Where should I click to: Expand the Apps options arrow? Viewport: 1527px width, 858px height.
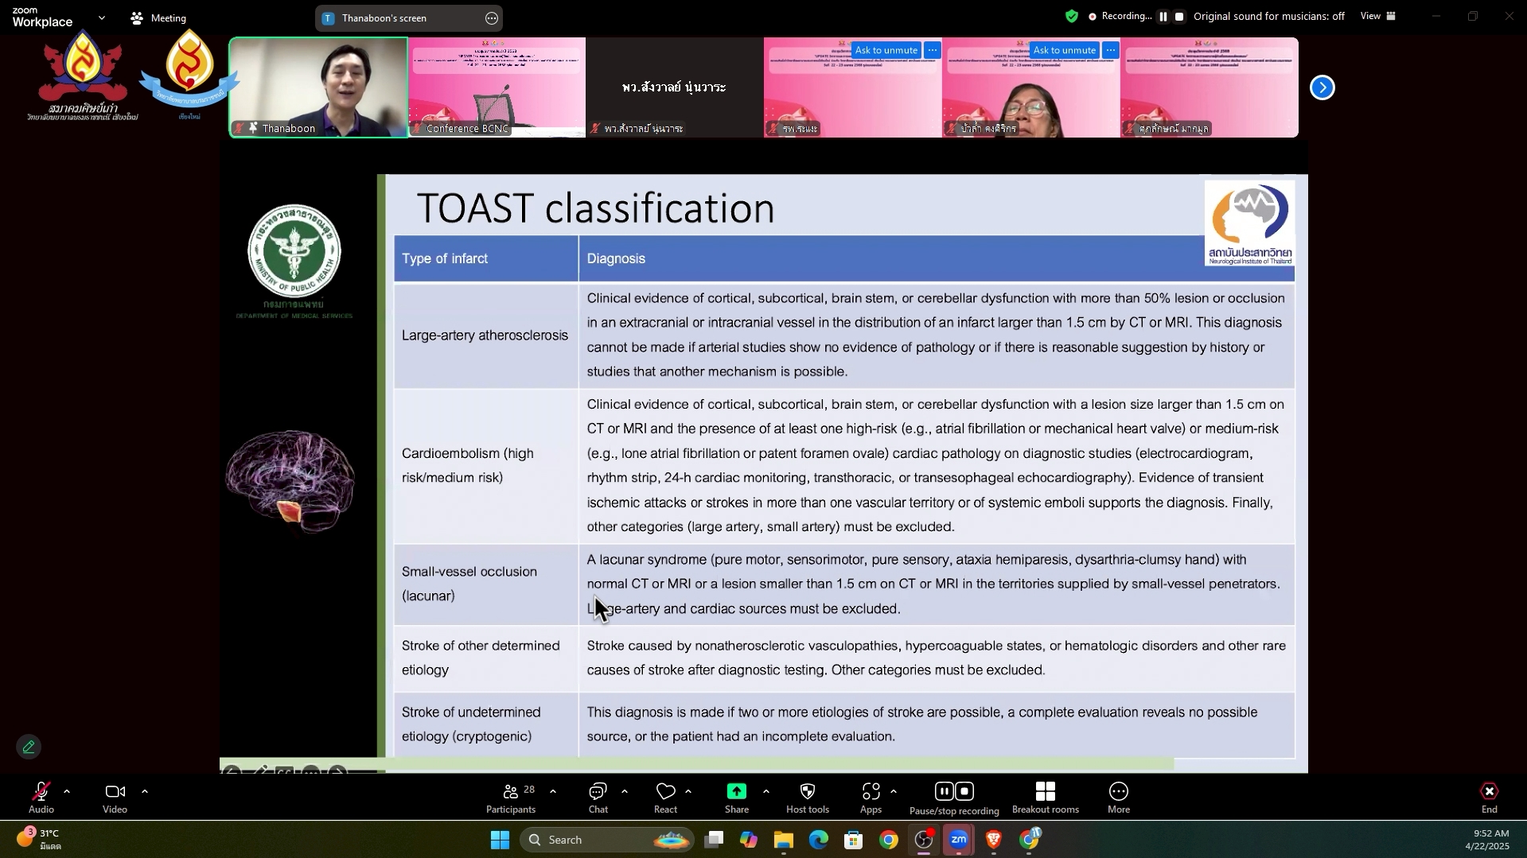pyautogui.click(x=894, y=792)
